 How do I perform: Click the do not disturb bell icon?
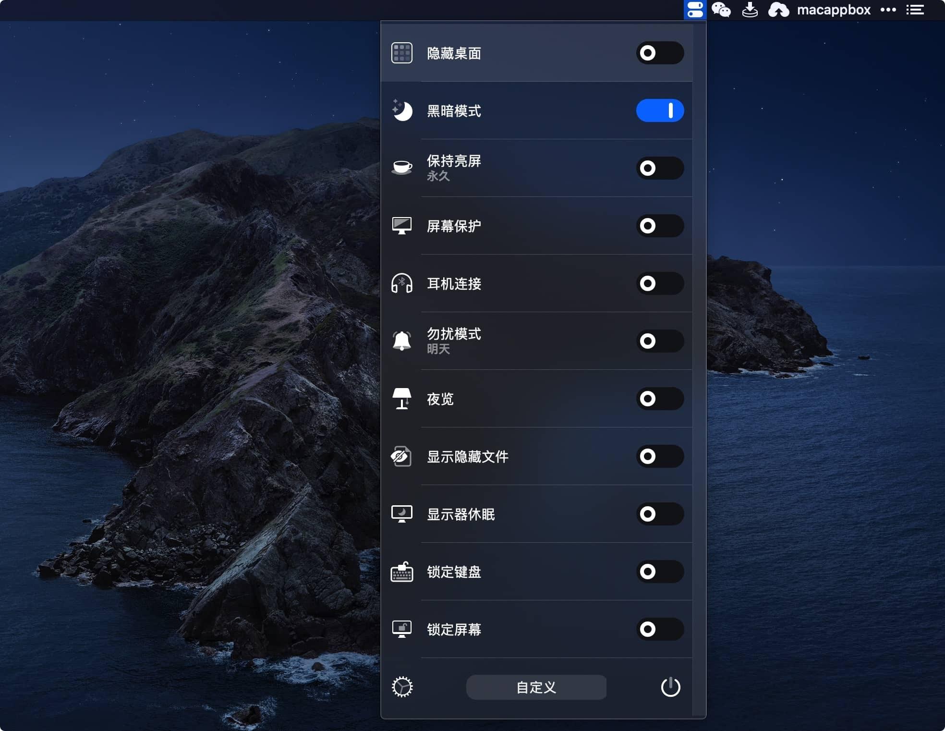pos(401,341)
